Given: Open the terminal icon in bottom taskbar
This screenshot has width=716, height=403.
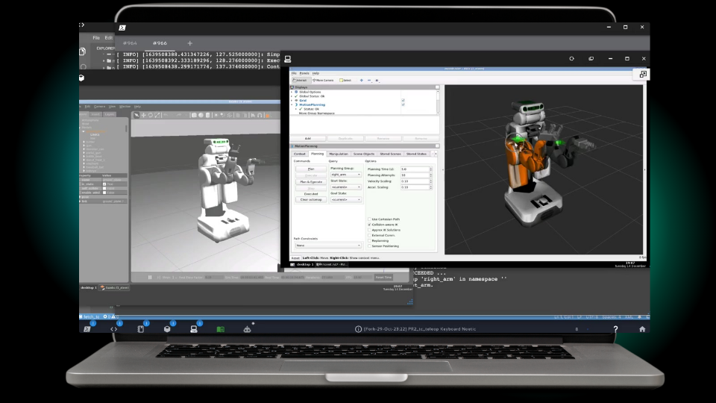Looking at the screenshot, I should (87, 328).
